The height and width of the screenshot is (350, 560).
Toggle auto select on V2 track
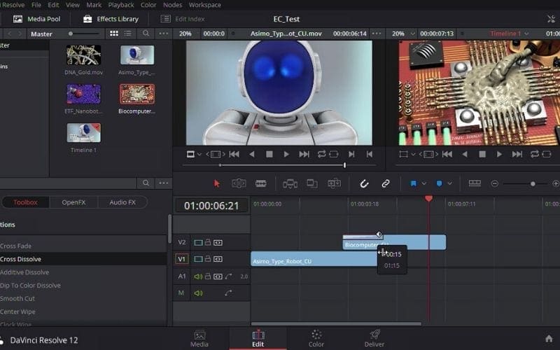218,243
